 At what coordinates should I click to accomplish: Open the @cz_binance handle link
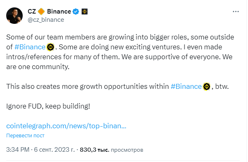coord(46,20)
